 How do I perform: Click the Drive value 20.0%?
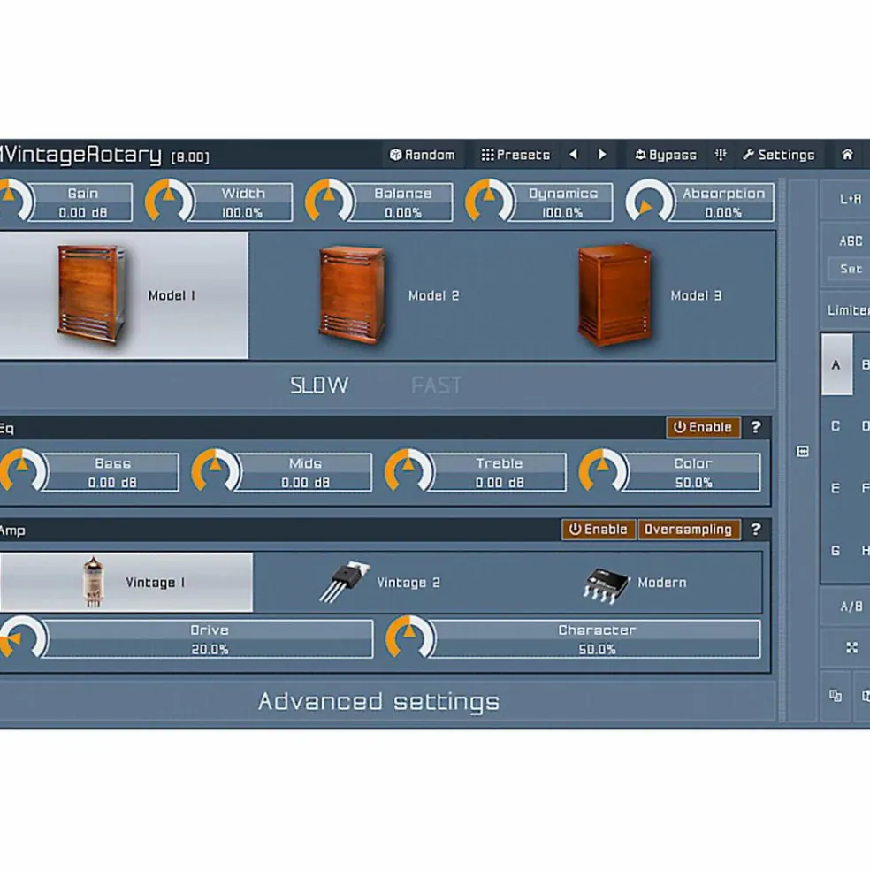pyautogui.click(x=210, y=650)
